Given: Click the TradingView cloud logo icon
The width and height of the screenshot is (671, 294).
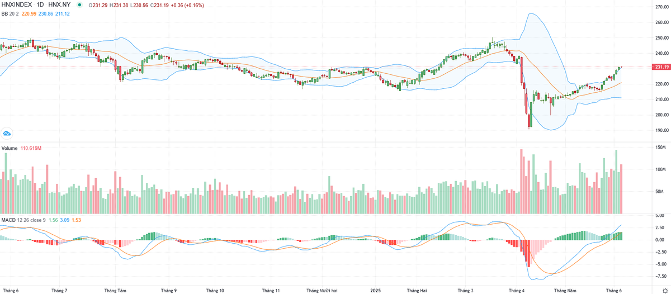Looking at the screenshot, I should (7, 133).
